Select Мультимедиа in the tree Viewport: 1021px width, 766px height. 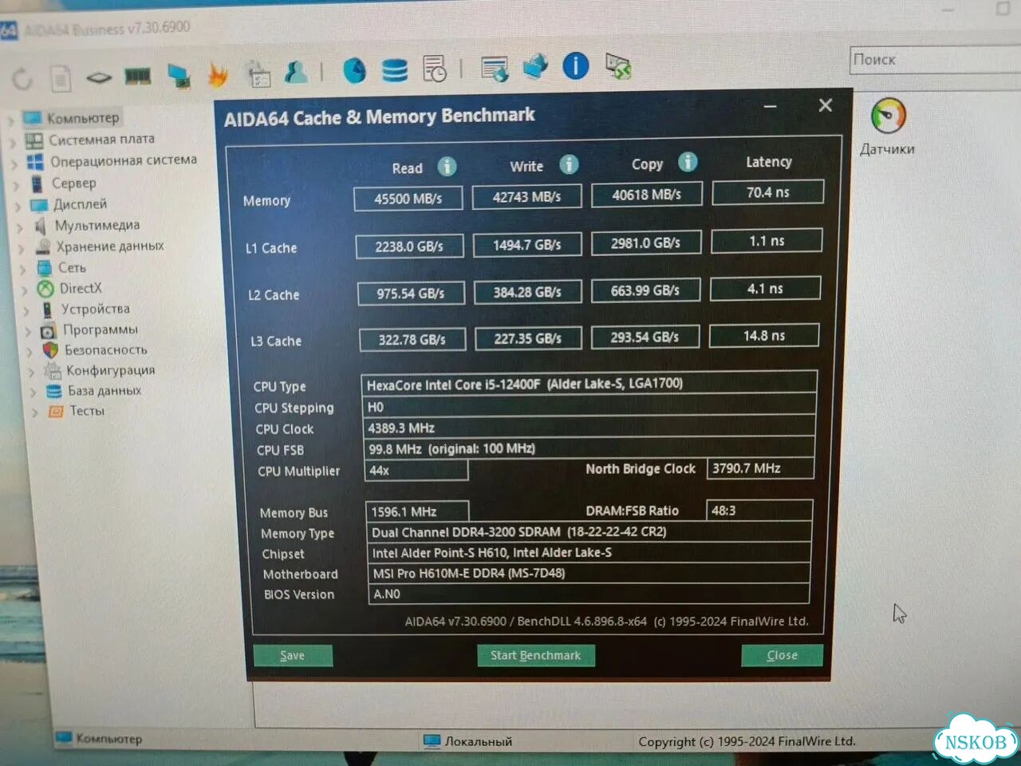coord(97,226)
